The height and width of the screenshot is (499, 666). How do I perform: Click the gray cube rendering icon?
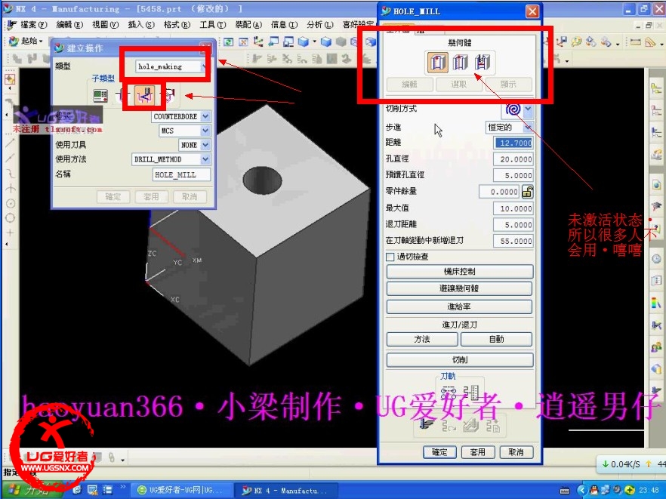click(341, 42)
